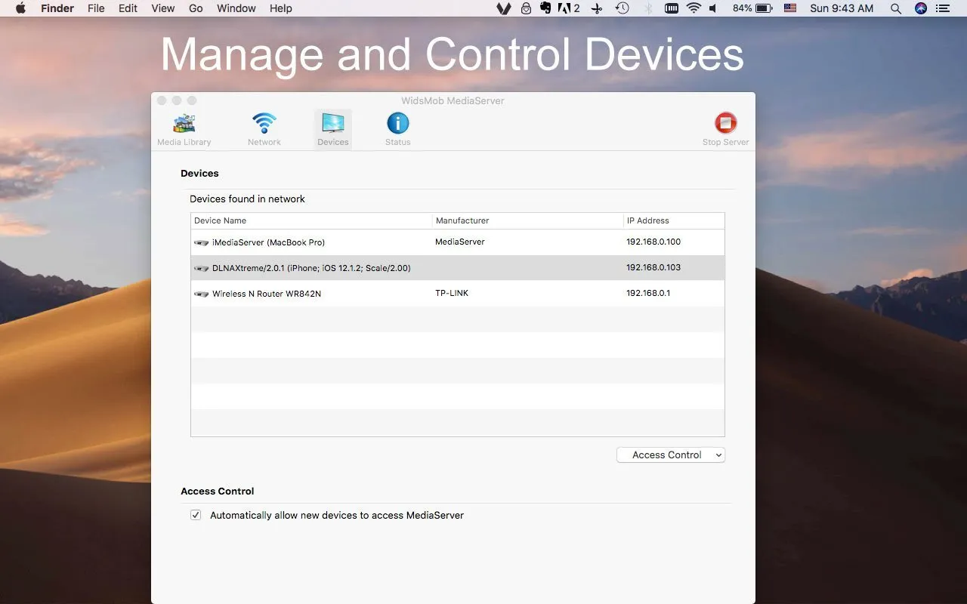Click the Siri icon in menu bar
This screenshot has width=967, height=604.
click(920, 8)
